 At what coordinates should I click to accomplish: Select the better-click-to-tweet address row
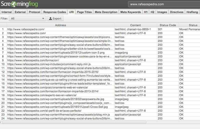(x=60, y=49)
